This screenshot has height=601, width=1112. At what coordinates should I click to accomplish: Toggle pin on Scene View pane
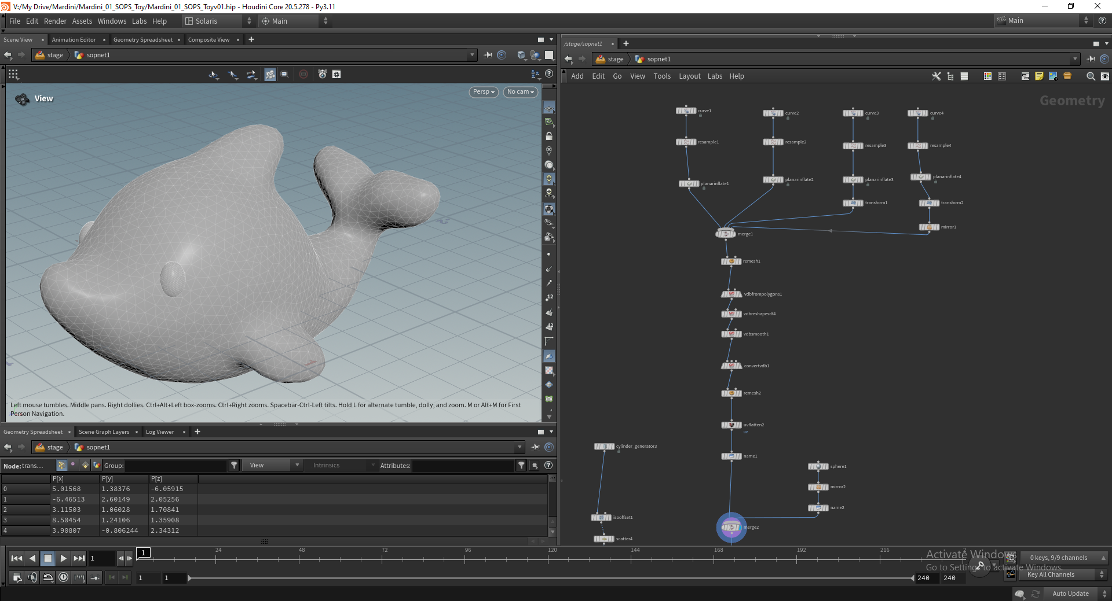tap(488, 55)
